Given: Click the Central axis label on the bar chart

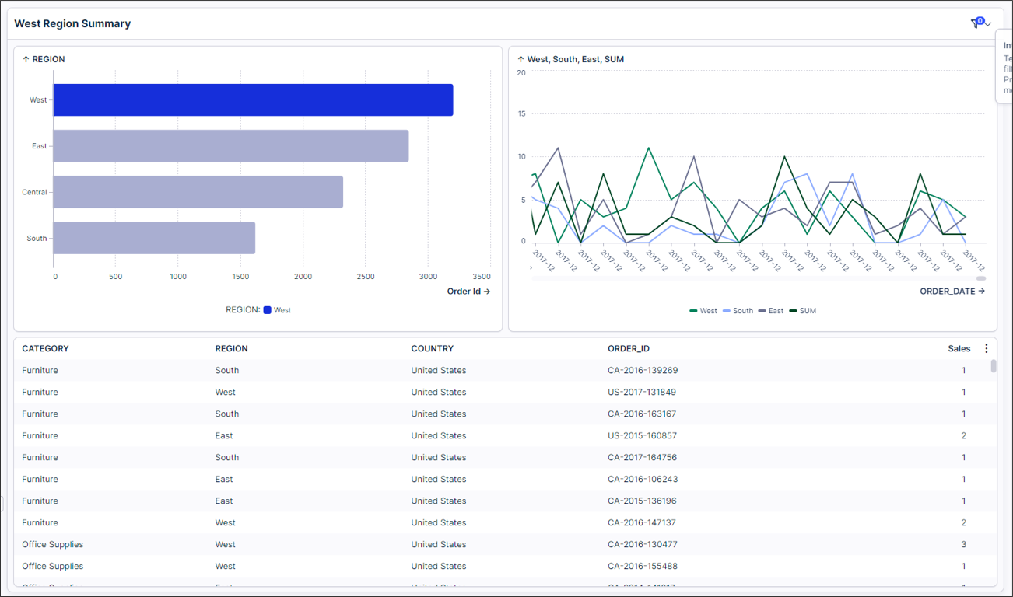Looking at the screenshot, I should tap(34, 192).
